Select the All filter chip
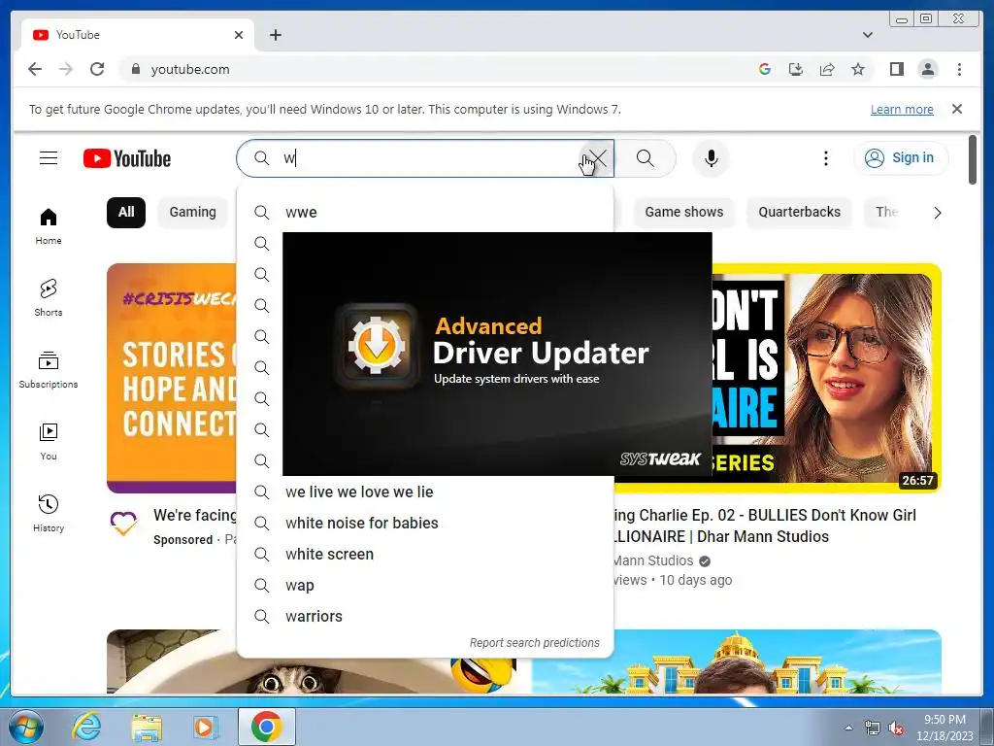994x746 pixels. [x=126, y=212]
